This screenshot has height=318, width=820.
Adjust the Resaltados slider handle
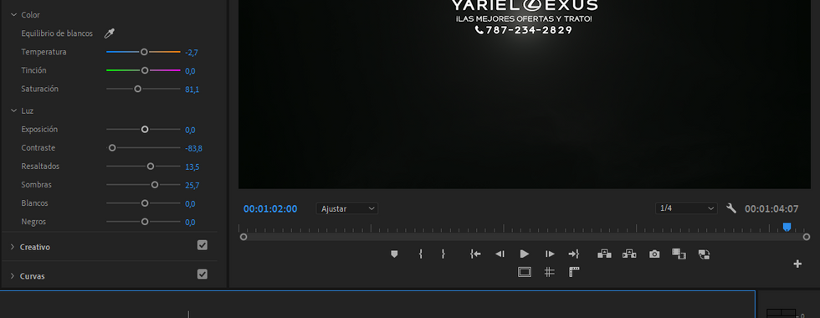(x=151, y=167)
